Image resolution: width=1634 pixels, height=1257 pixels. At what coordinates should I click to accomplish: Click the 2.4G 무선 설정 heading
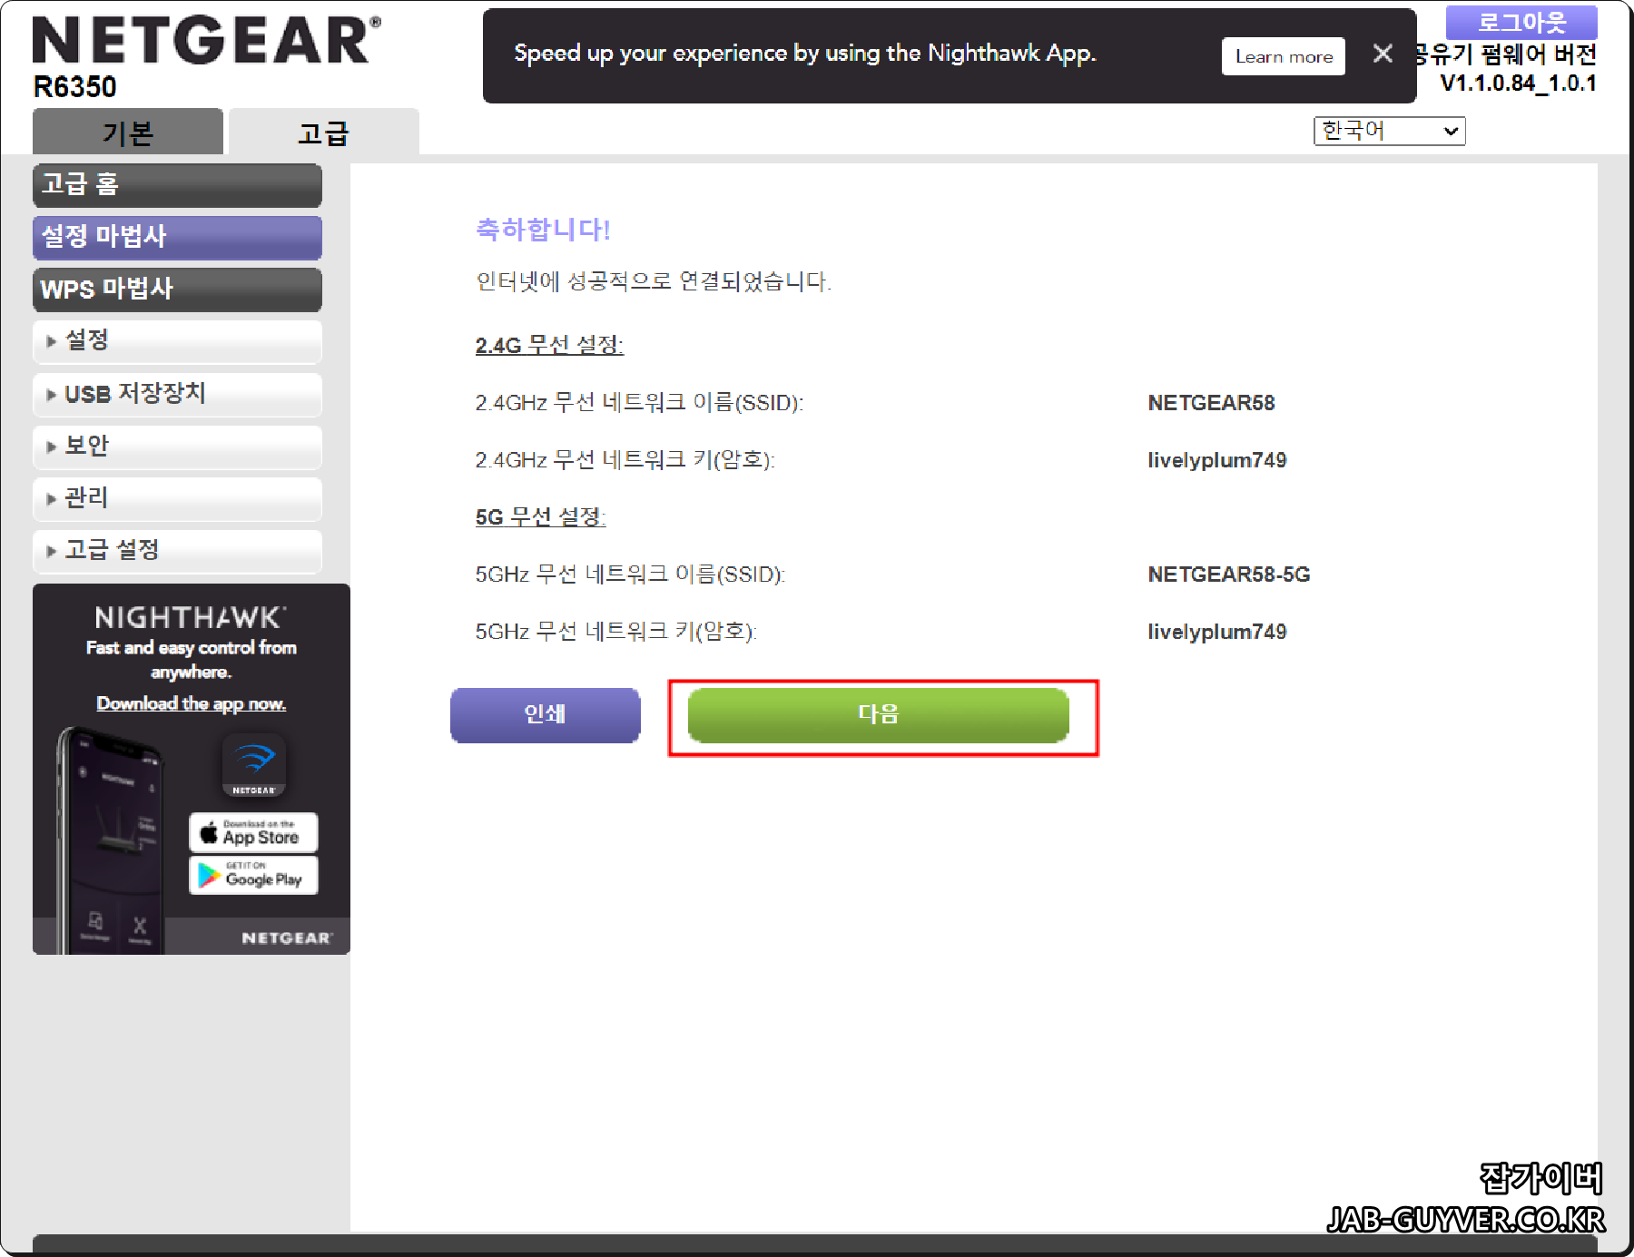point(549,346)
